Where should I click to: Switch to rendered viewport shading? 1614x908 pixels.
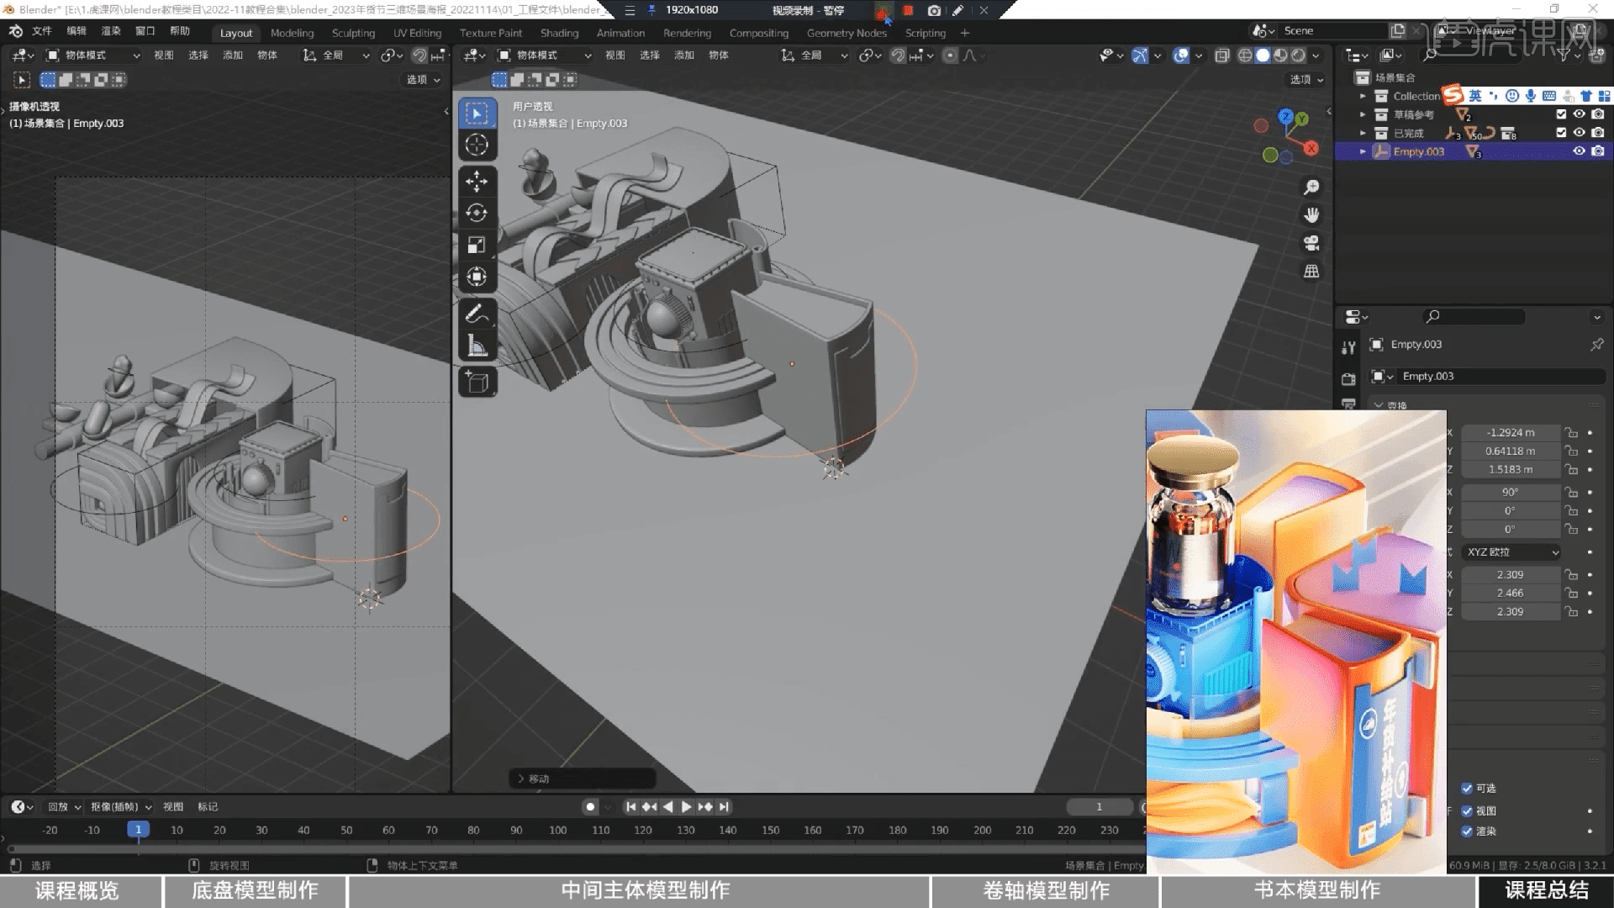click(x=1298, y=55)
